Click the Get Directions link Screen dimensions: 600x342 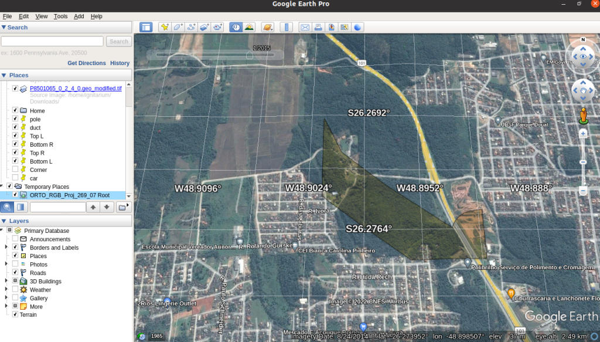tap(87, 63)
